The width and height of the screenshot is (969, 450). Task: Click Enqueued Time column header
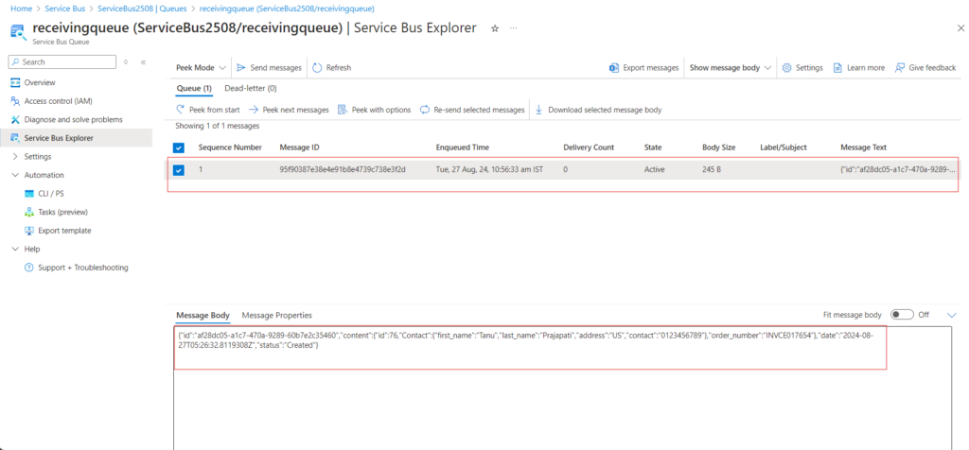point(462,147)
